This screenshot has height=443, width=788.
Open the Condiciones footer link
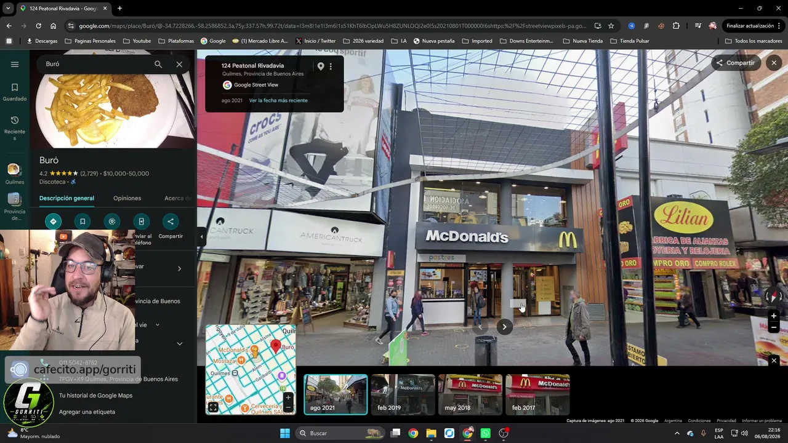click(x=699, y=421)
